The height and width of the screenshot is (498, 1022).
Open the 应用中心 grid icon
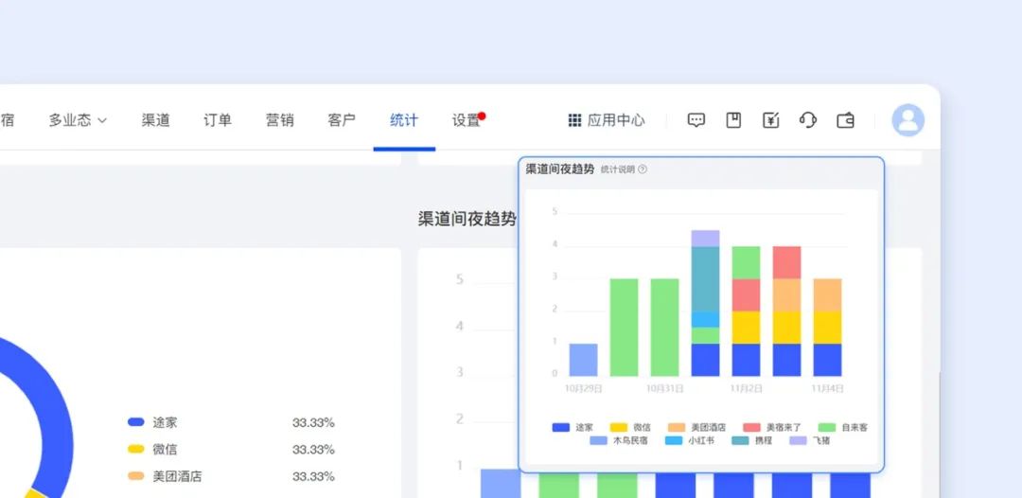click(574, 120)
